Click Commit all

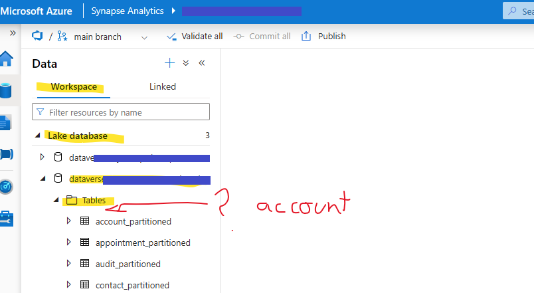click(262, 37)
